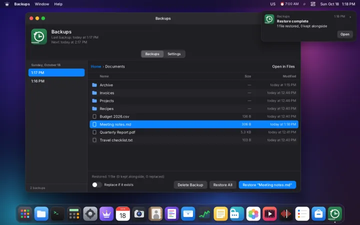Click Restore "Meeting notes.md" button
This screenshot has width=360, height=225.
(x=267, y=185)
